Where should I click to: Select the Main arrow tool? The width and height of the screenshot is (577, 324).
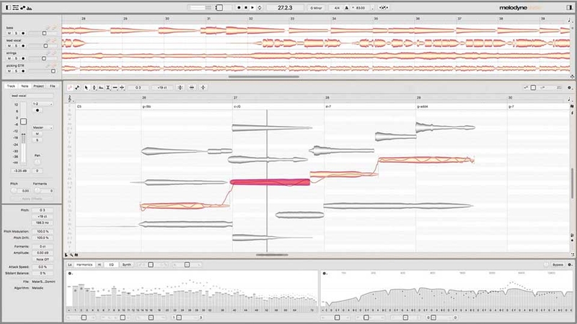(86, 87)
